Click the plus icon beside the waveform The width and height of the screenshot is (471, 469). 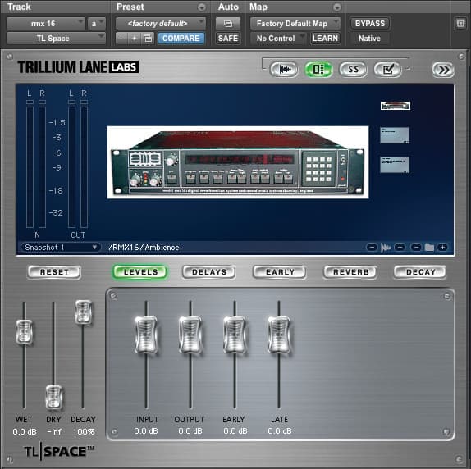[x=400, y=248]
